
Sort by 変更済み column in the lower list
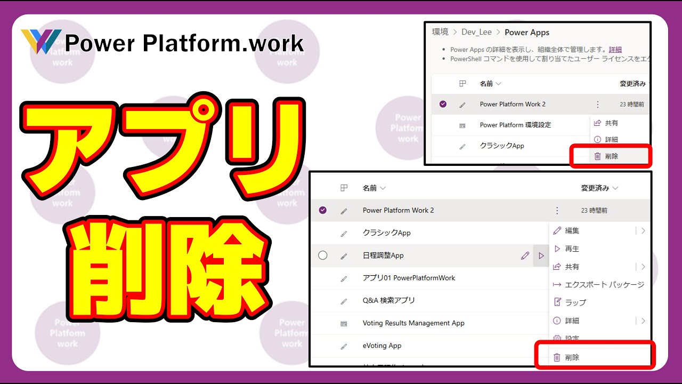pyautogui.click(x=599, y=188)
